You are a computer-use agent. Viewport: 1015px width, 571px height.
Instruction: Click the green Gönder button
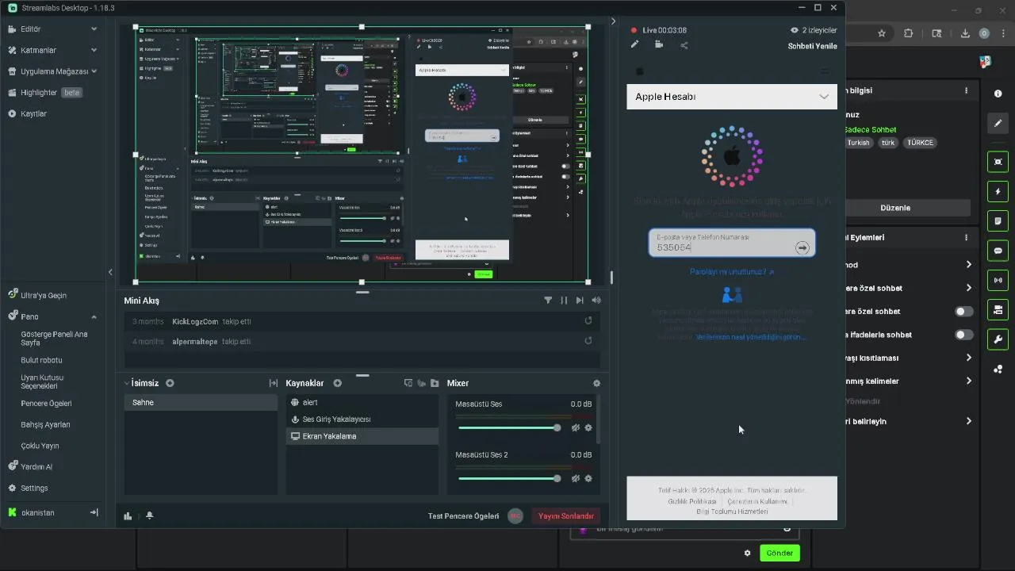click(779, 553)
